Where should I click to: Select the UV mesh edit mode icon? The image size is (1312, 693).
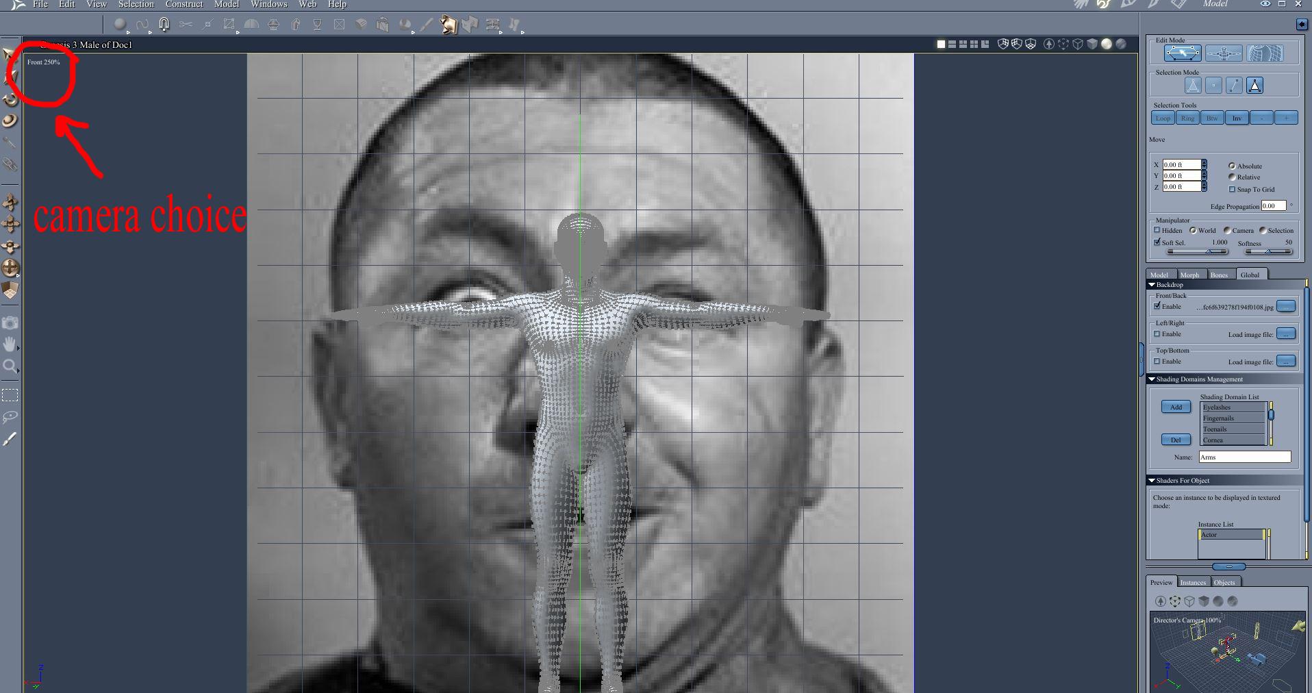pos(1265,53)
